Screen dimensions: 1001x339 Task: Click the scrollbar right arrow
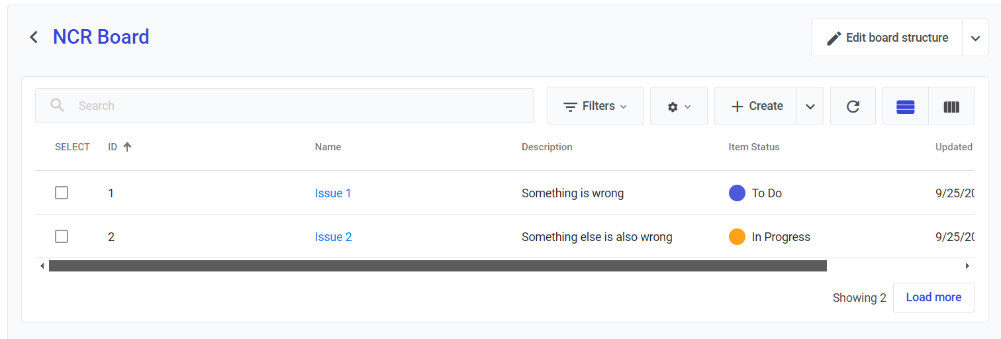[967, 266]
